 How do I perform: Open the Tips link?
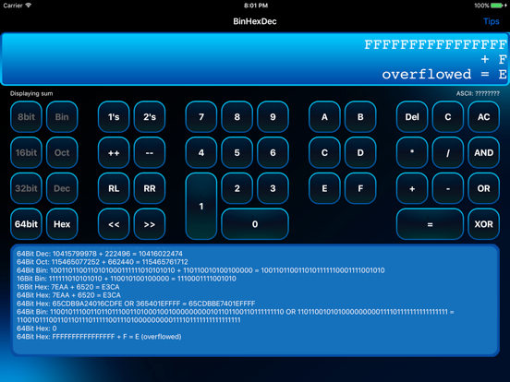[x=492, y=21]
